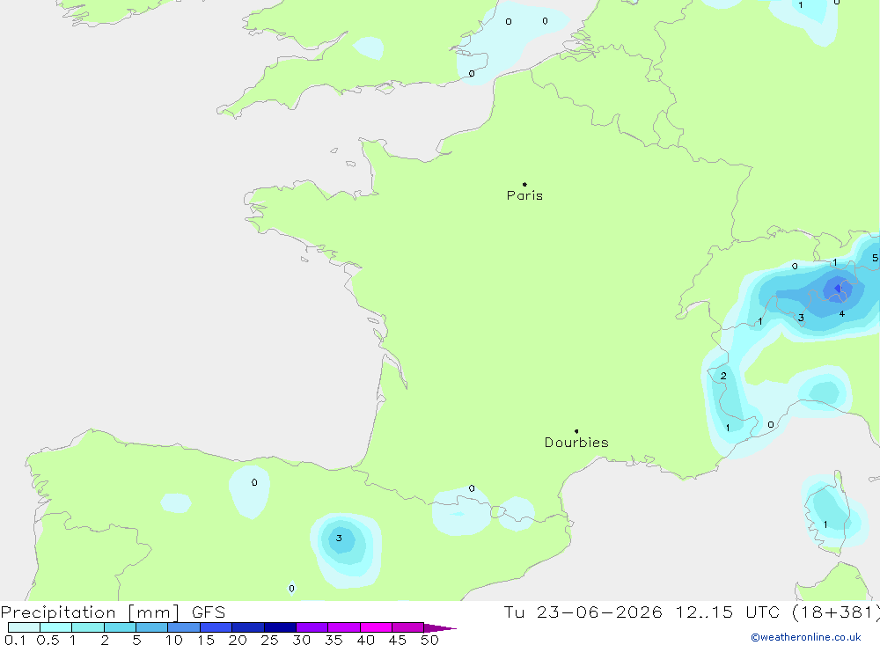The width and height of the screenshot is (880, 645).
Task: Click the dark blue precipitation peak over Switzerland
Action: (x=838, y=289)
